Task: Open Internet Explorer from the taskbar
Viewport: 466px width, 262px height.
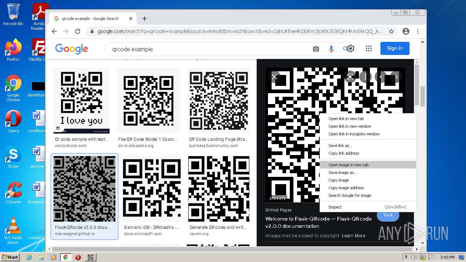Action: (29, 257)
